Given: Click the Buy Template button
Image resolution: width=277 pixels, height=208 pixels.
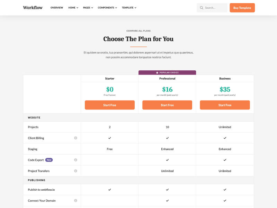Looking at the screenshot, I should pyautogui.click(x=242, y=8).
